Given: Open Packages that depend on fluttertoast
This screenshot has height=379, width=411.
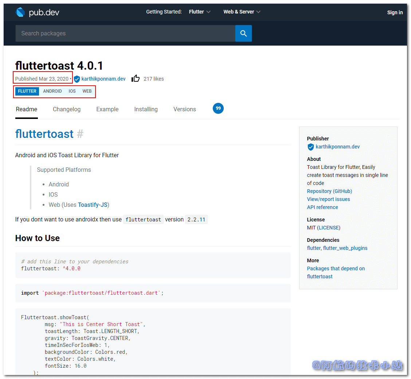Looking at the screenshot, I should coord(336,272).
